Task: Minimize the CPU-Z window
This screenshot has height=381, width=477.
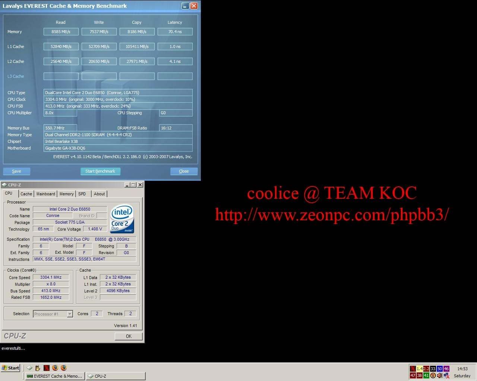Action: pos(127,185)
